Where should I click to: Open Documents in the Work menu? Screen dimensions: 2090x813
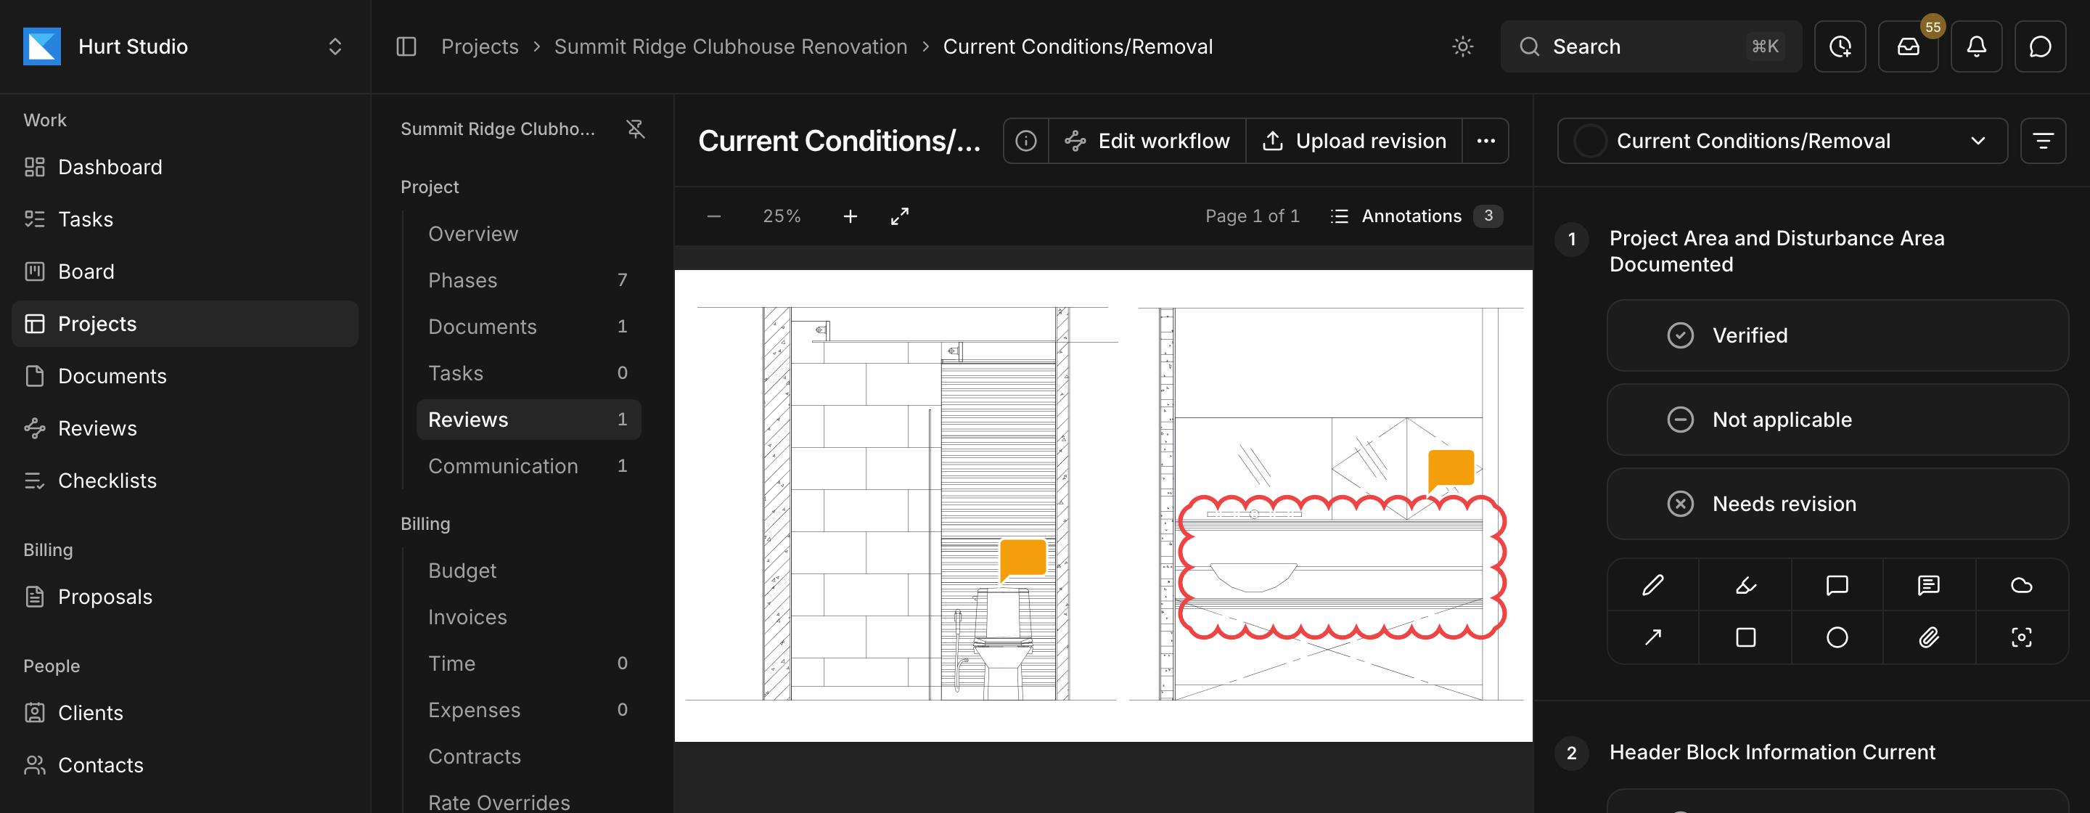coord(185,376)
